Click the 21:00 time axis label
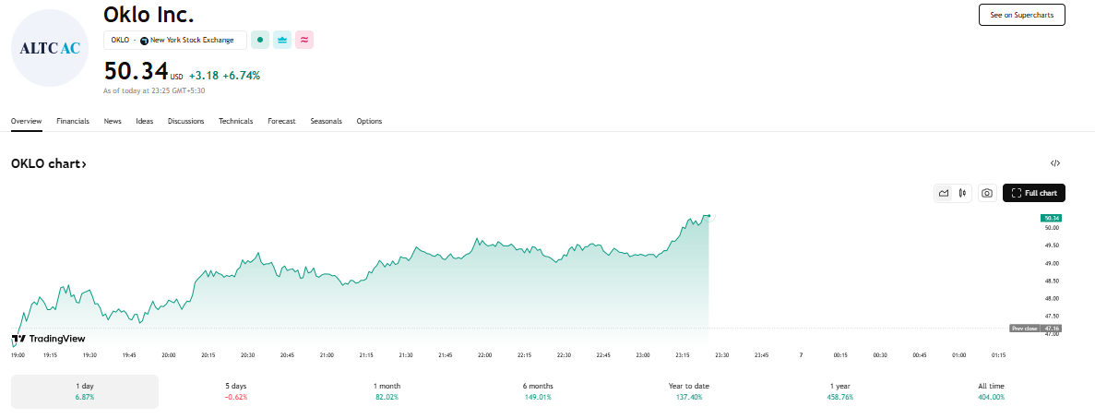This screenshot has width=1095, height=419. pyautogui.click(x=327, y=354)
